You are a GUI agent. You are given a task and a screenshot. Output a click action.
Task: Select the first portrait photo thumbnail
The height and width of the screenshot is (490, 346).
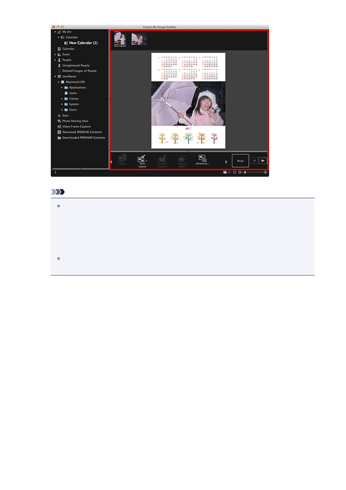pyautogui.click(x=120, y=39)
